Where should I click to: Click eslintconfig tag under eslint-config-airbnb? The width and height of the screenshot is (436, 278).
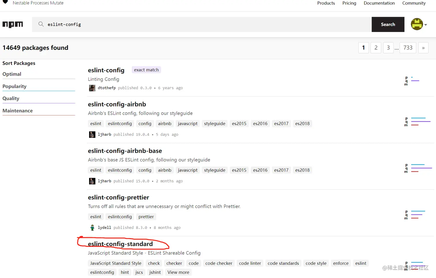click(x=120, y=124)
